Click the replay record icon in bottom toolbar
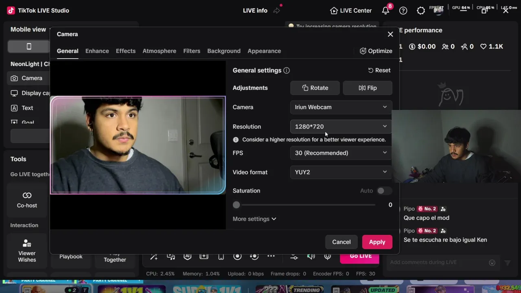521x293 pixels. click(254, 256)
